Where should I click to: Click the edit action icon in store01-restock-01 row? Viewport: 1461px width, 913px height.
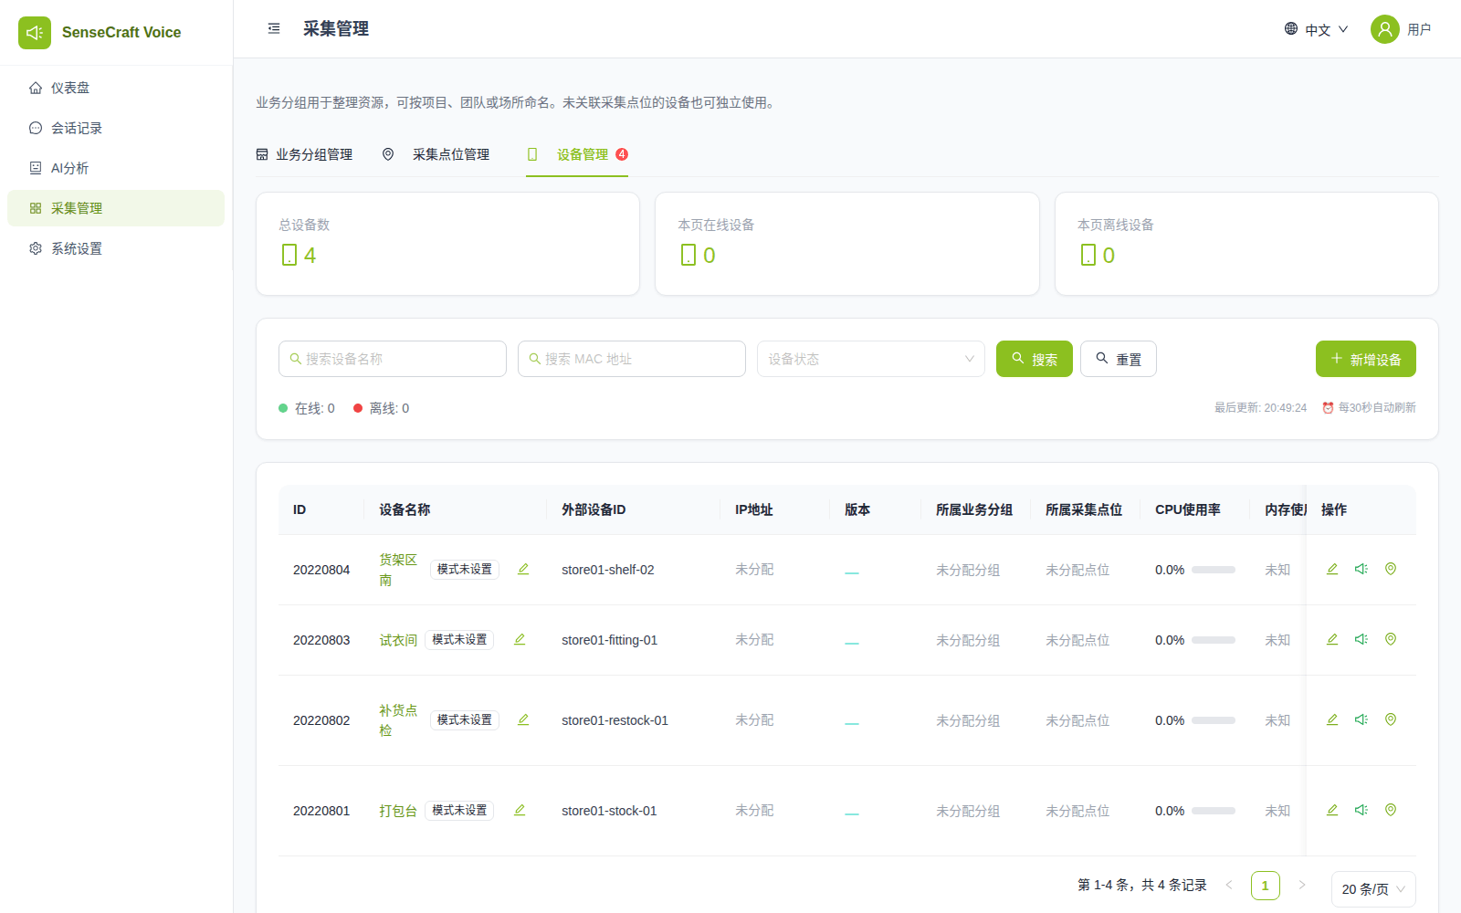point(1332,719)
